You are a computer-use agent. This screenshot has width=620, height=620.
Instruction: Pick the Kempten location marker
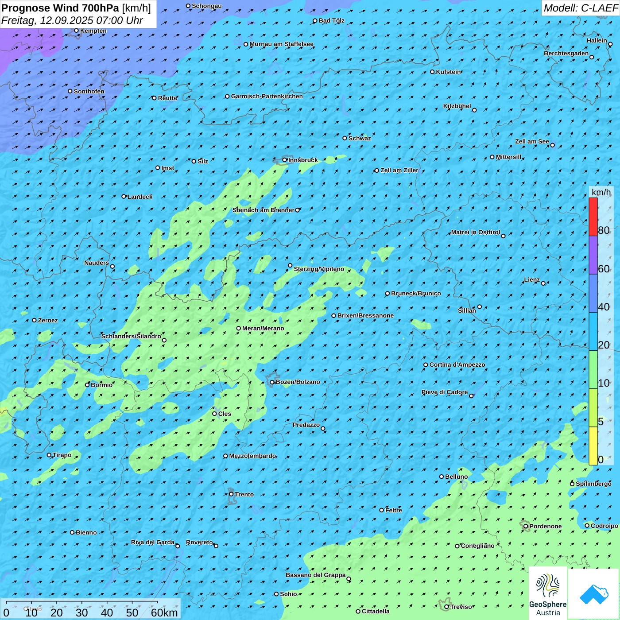click(76, 31)
